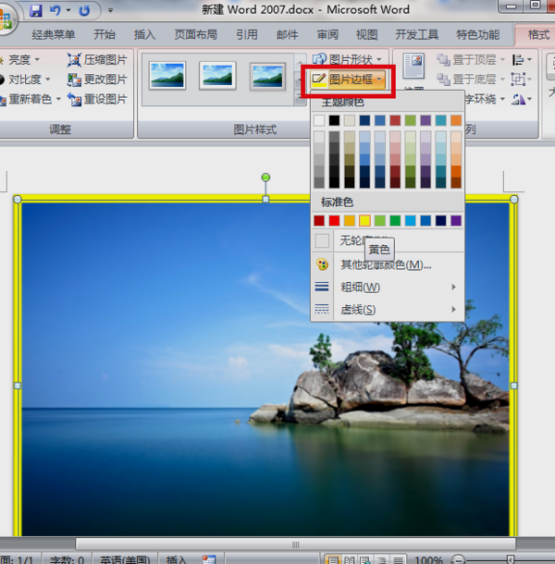Select the second picture style thumbnail

tap(217, 76)
